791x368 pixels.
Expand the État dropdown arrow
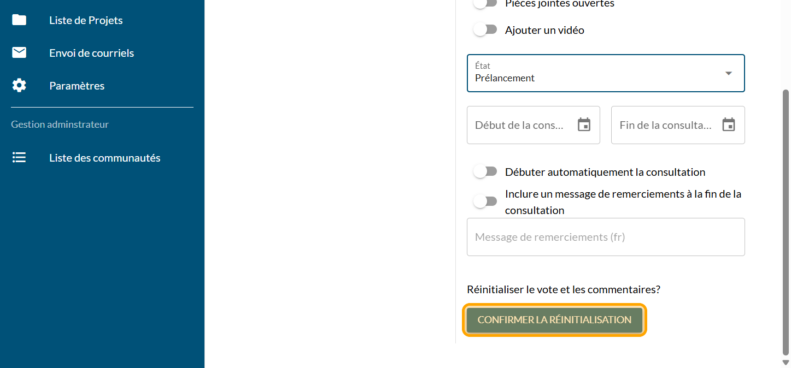(x=728, y=73)
